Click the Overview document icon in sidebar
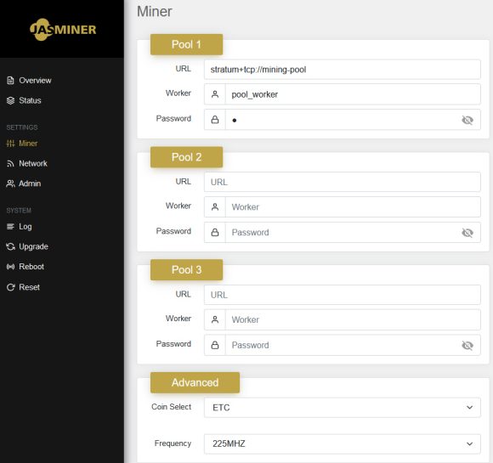 coord(10,81)
